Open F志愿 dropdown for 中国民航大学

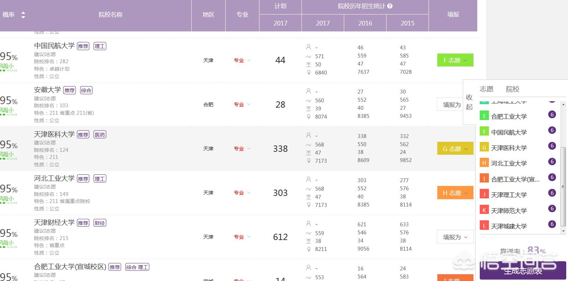tap(455, 60)
